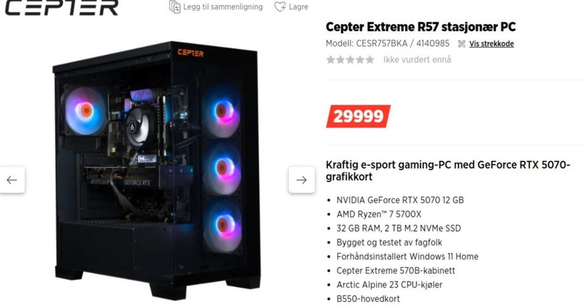The height and width of the screenshot is (307, 584).
Task: Click the model number CESR757BKA / 4140985
Action: pos(388,44)
